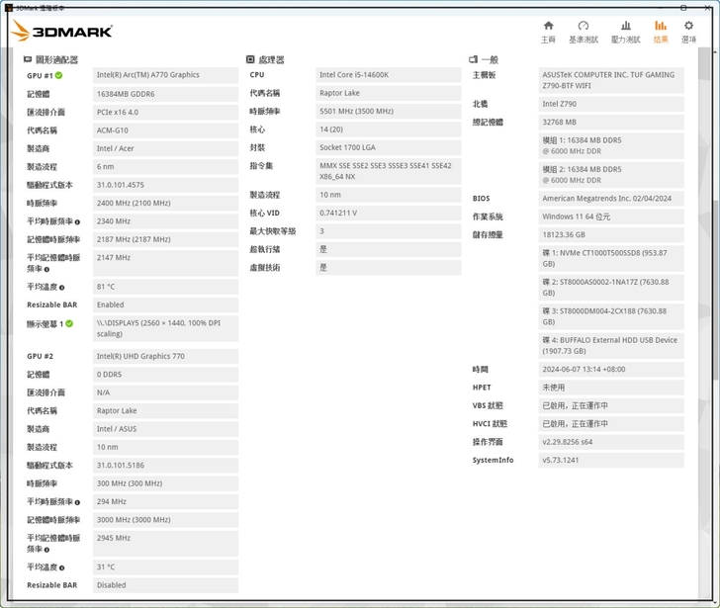The width and height of the screenshot is (720, 608).
Task: Click the 3DMark logo
Action: click(x=62, y=32)
